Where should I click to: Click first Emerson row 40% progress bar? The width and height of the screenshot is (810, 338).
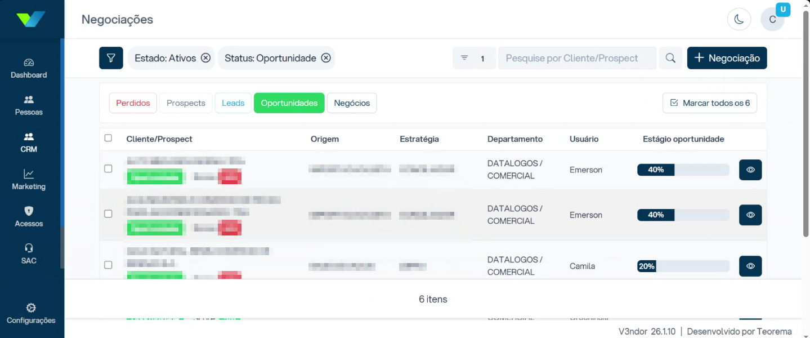point(683,170)
